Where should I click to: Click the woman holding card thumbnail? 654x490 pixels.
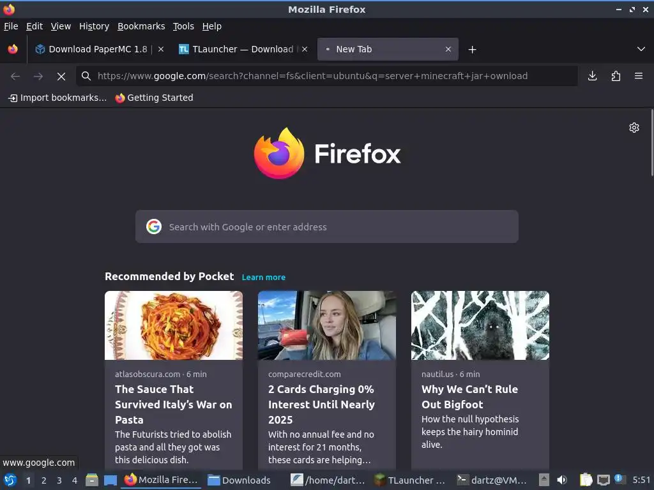(327, 325)
